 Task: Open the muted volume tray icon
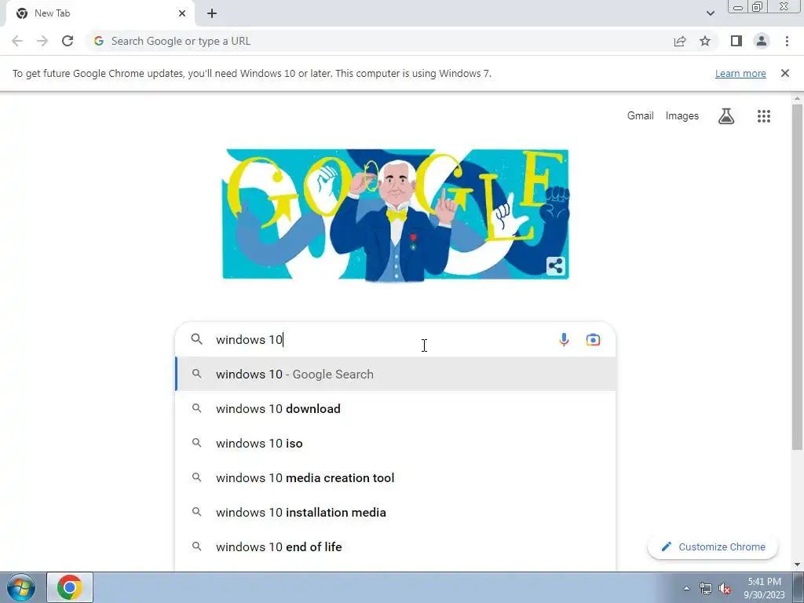(x=725, y=588)
